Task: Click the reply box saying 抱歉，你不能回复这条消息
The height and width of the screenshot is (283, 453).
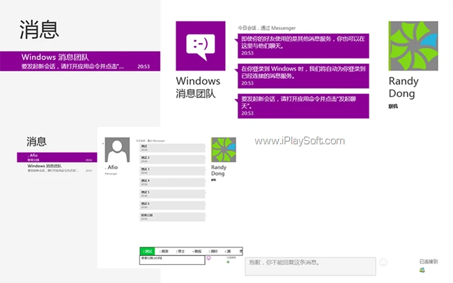Action: [311, 266]
